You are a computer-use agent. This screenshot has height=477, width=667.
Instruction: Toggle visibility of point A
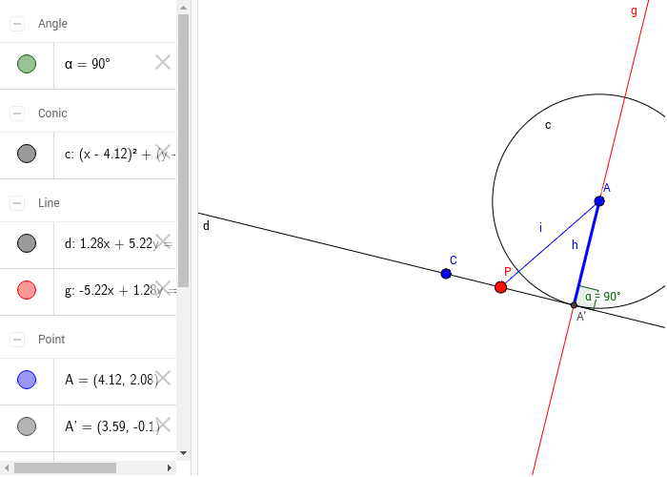tap(27, 380)
